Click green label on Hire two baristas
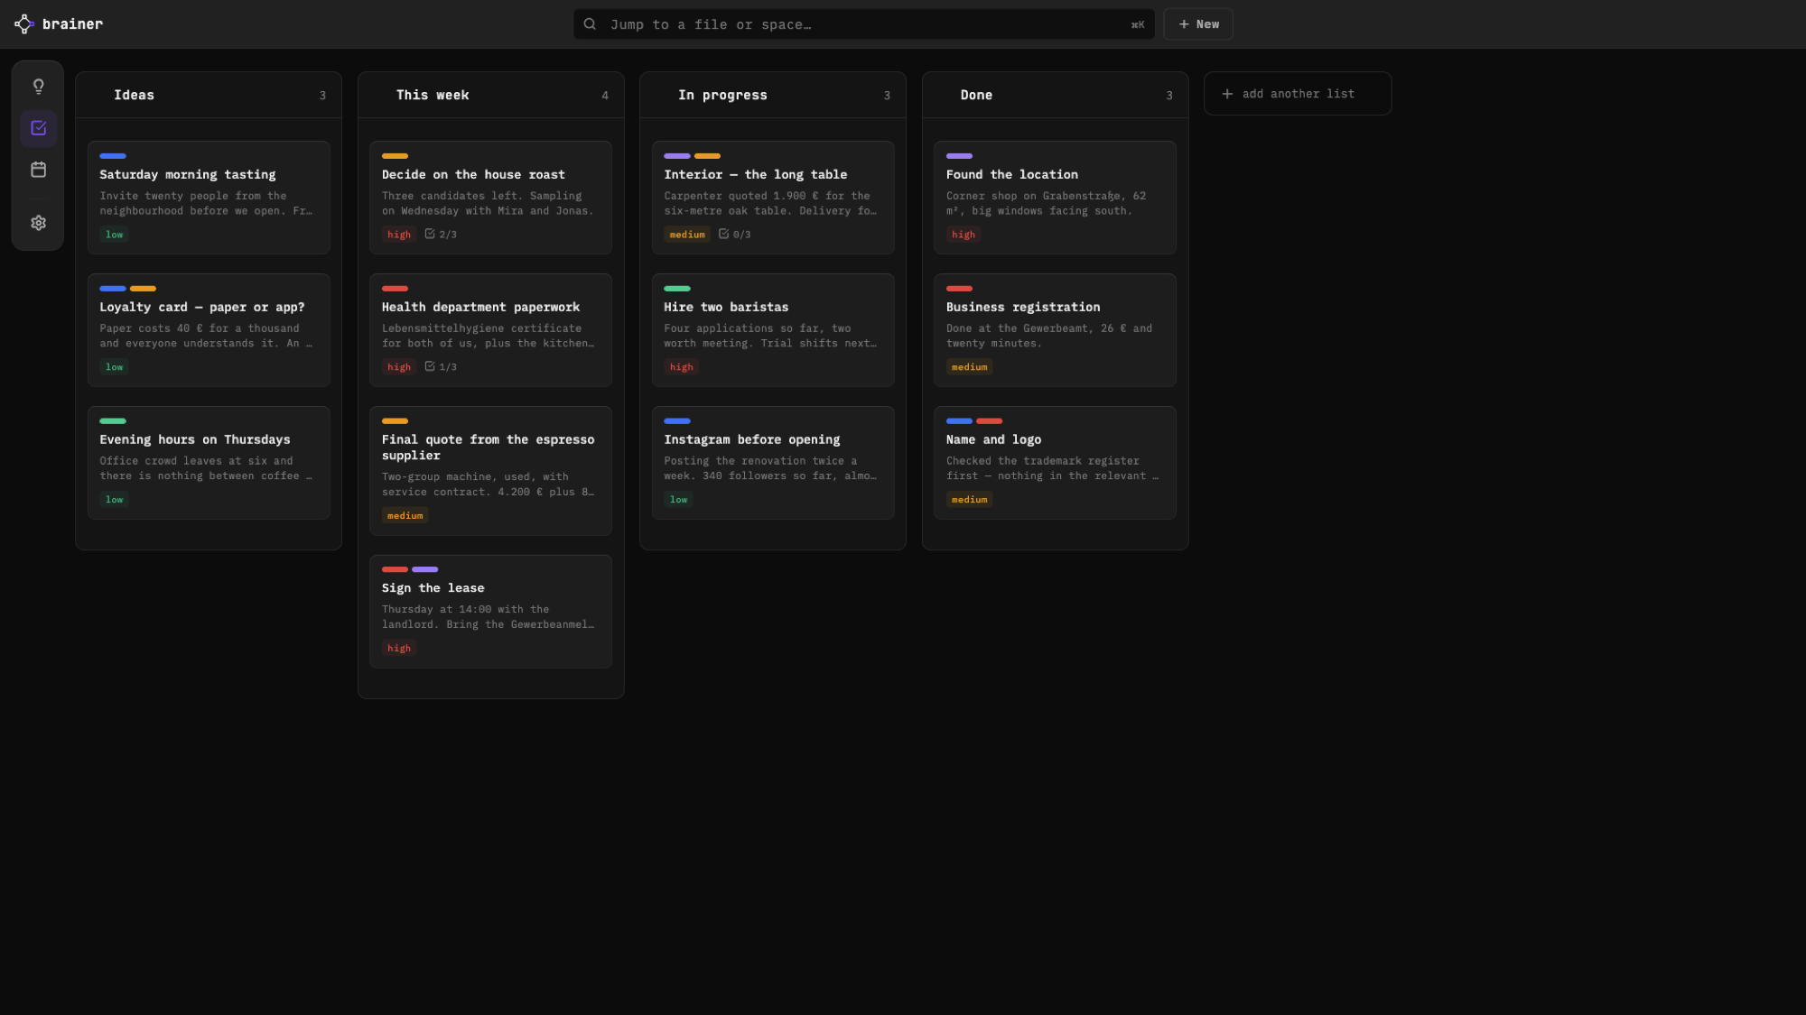 point(677,289)
